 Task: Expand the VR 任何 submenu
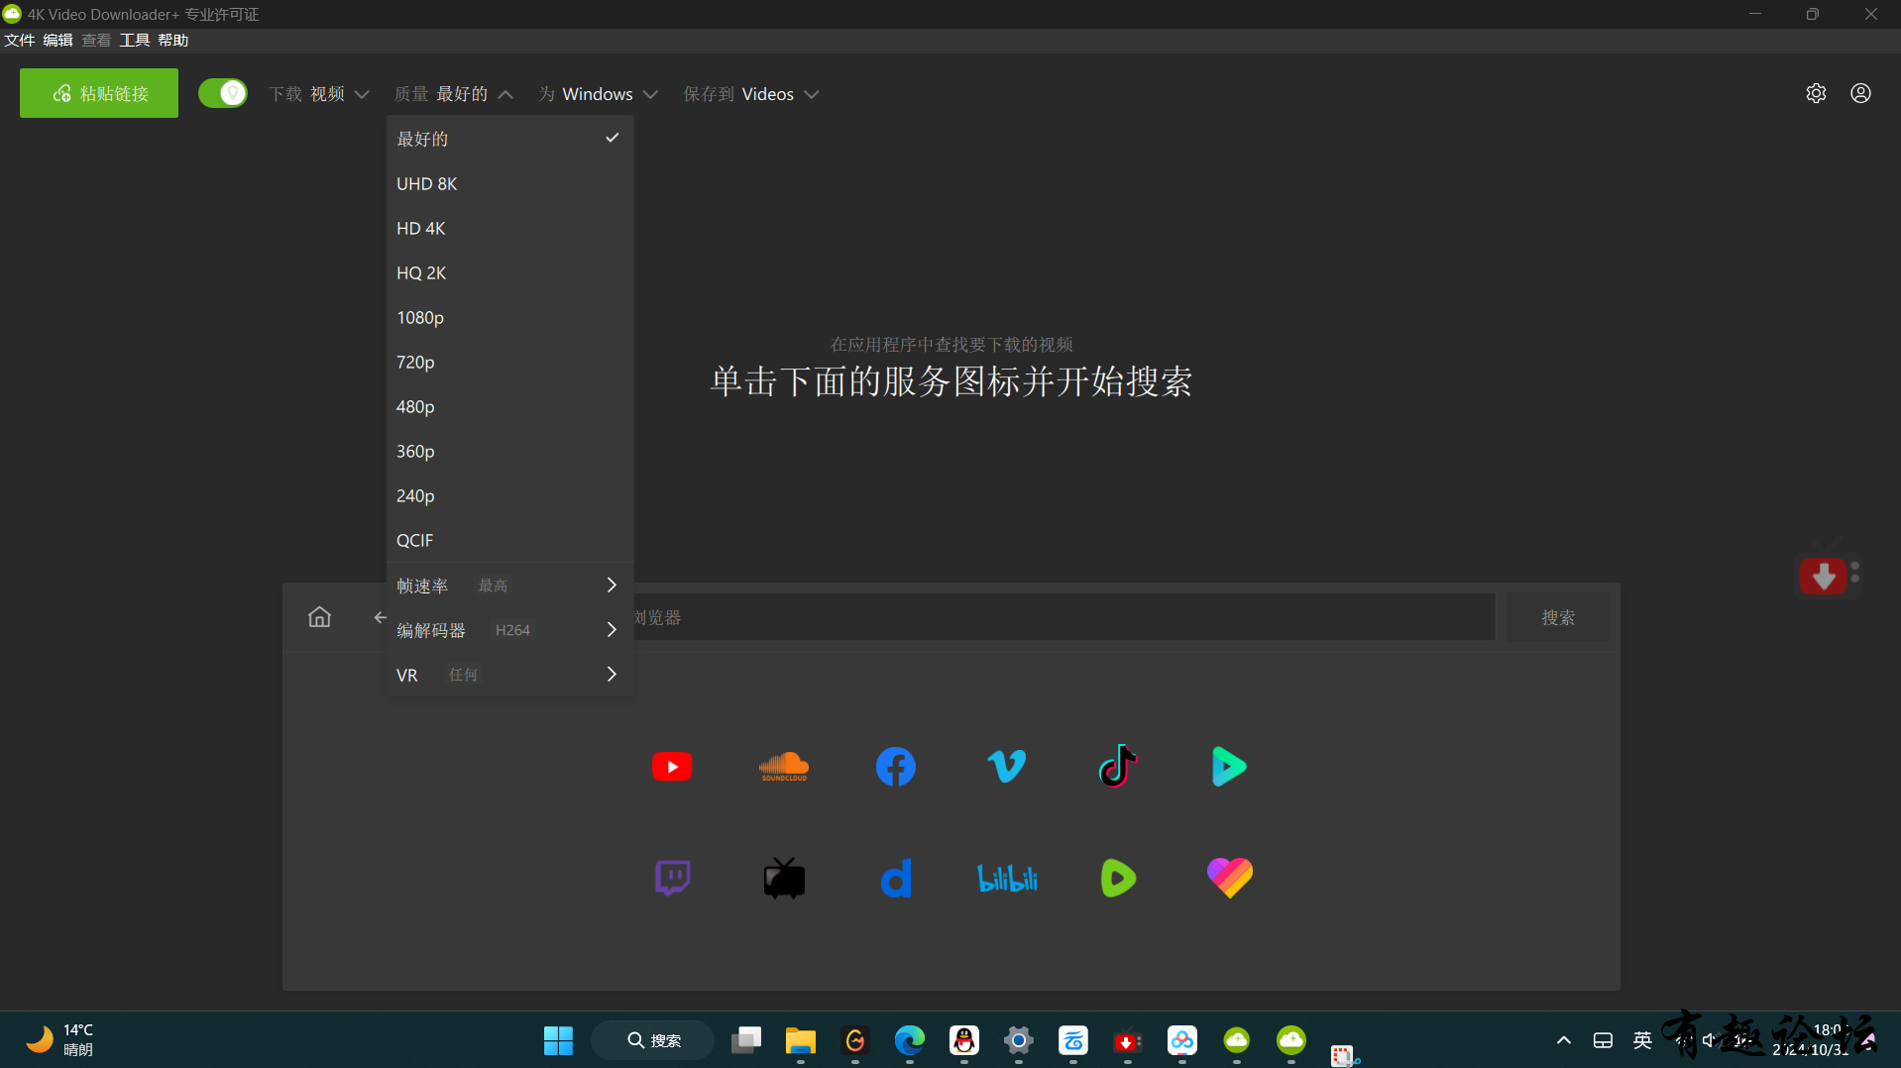coord(509,675)
